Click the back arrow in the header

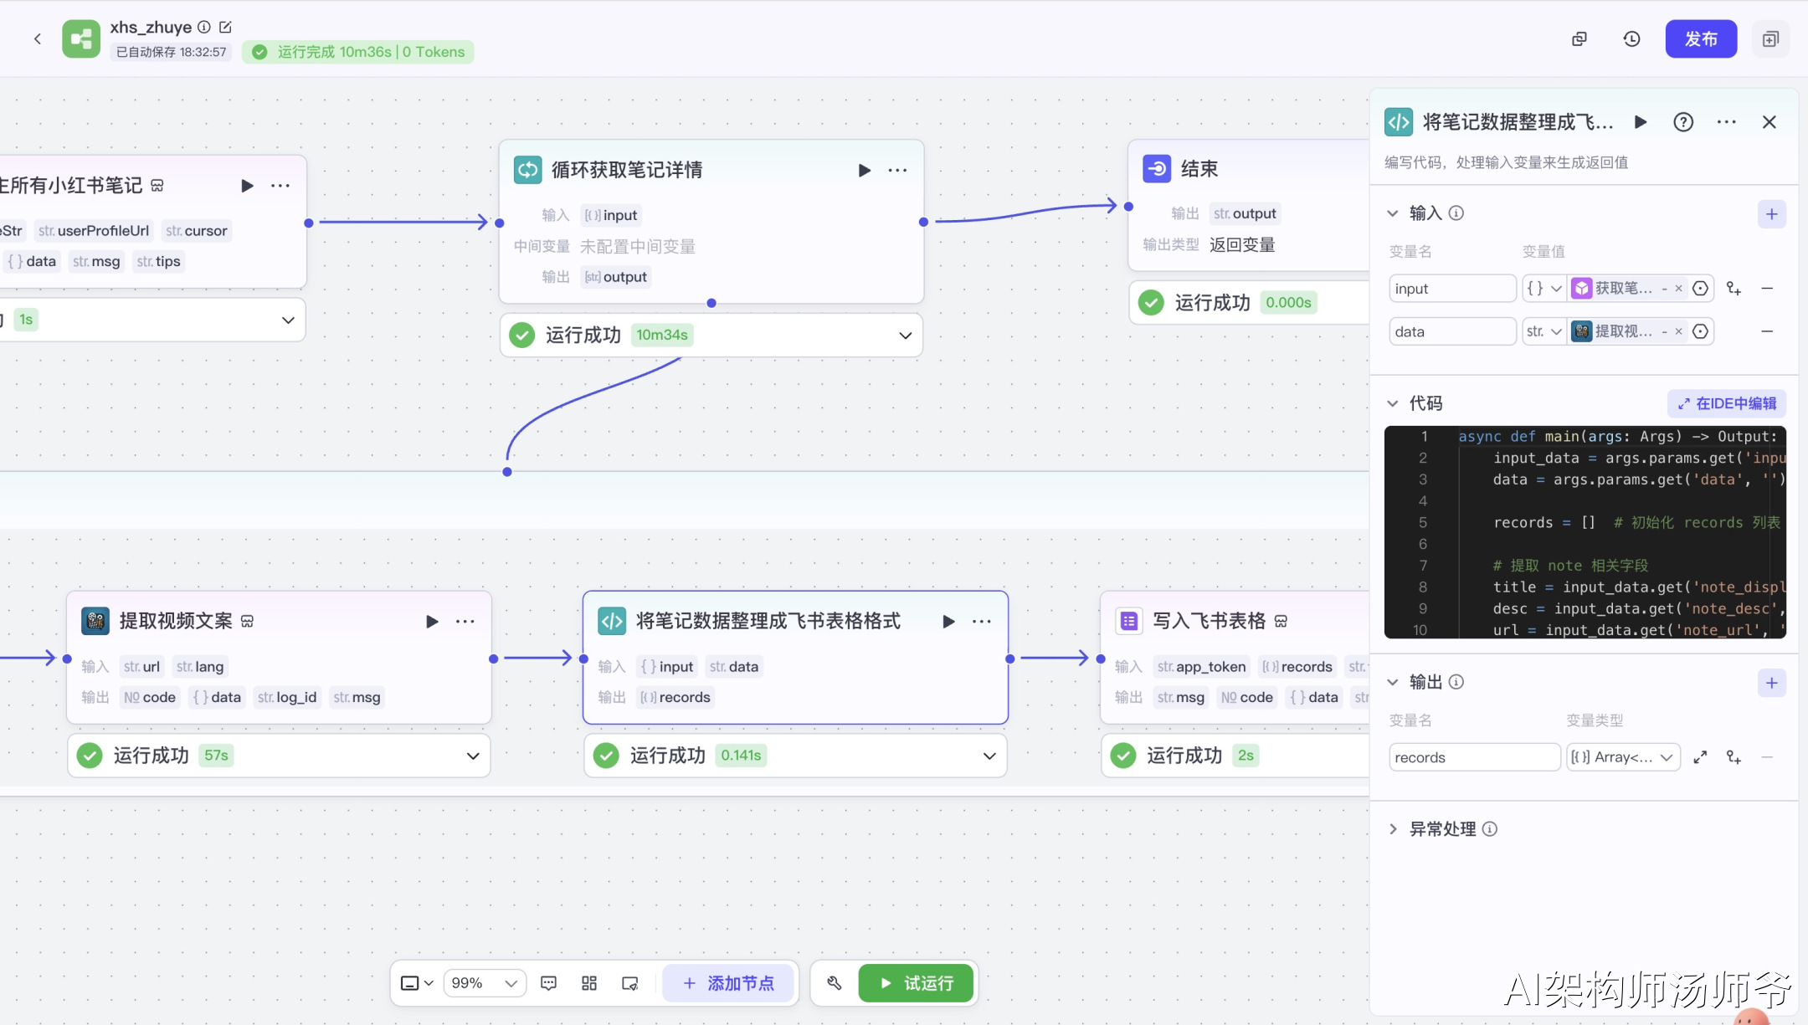point(38,38)
